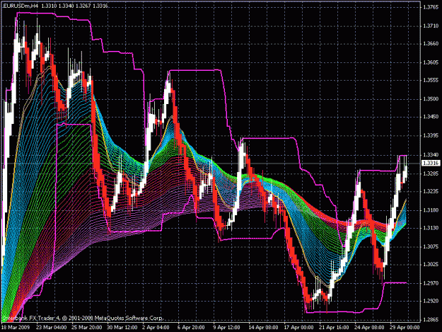The image size is (442, 332).
Task: Click the 1.3395 price axis label
Action: coord(431,136)
